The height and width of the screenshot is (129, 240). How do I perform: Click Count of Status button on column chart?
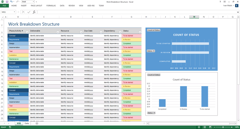pyautogui.click(x=154, y=75)
